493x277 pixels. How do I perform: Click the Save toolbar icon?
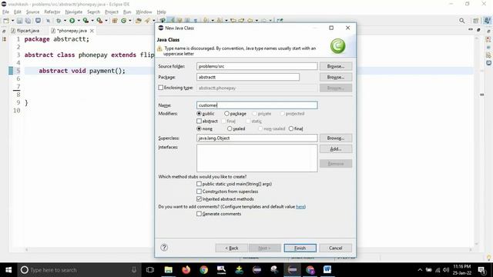click(x=19, y=21)
